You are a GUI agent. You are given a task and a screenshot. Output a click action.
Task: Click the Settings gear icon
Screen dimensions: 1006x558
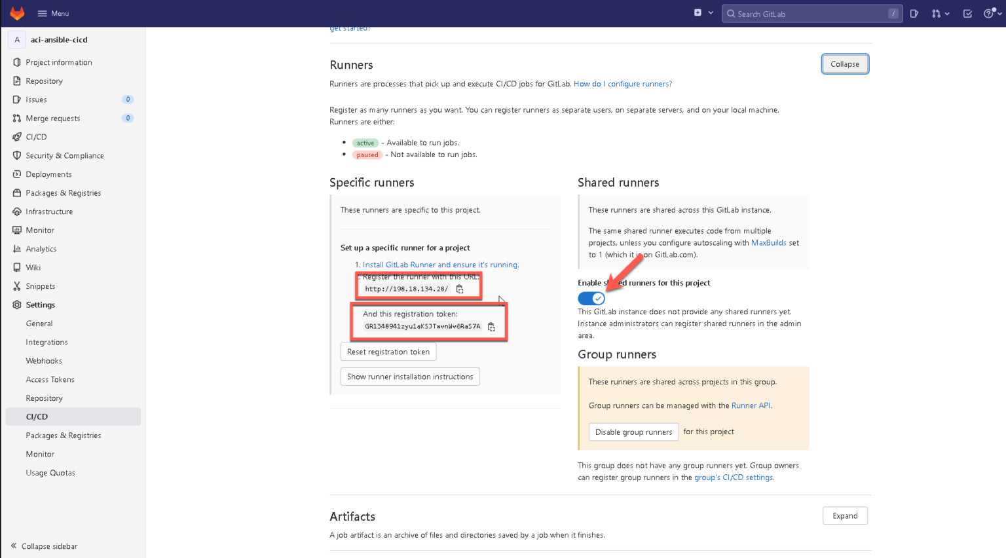click(x=17, y=305)
